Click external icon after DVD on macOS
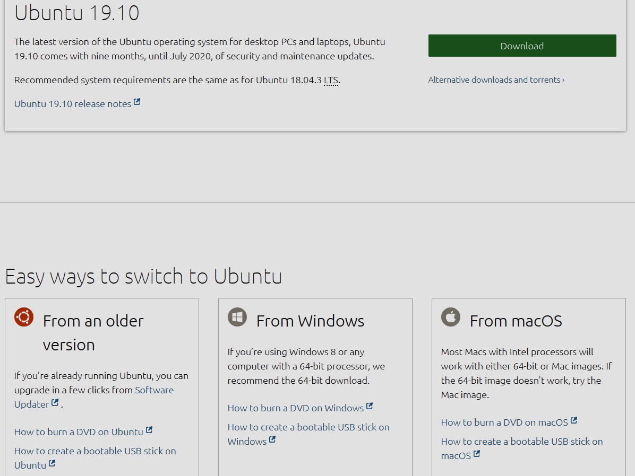The width and height of the screenshot is (635, 476). tap(574, 420)
